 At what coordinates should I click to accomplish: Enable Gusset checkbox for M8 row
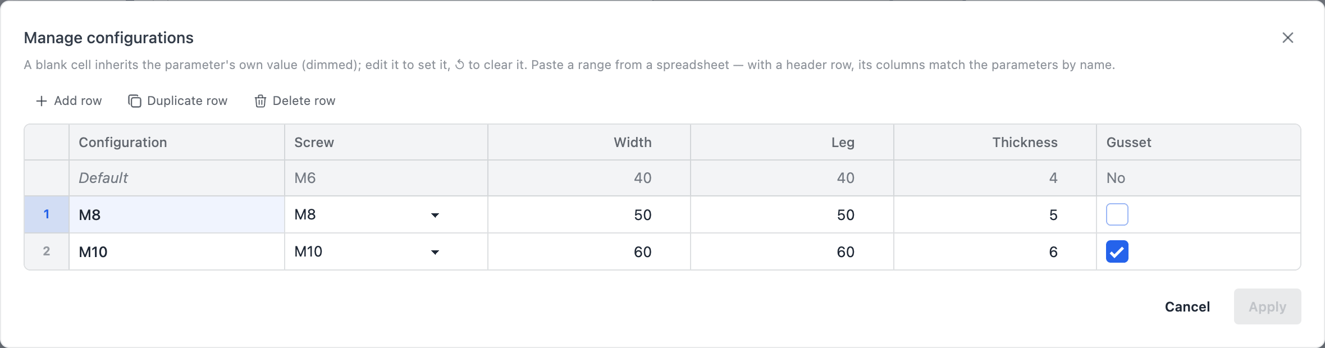(x=1117, y=214)
